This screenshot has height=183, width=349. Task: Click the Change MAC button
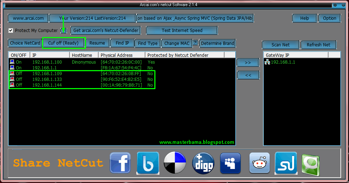click(177, 43)
